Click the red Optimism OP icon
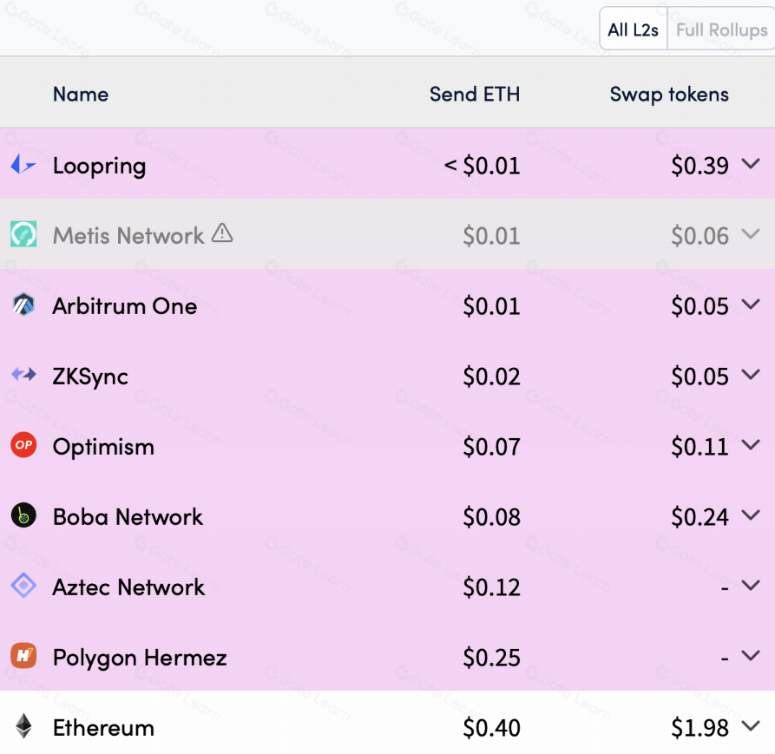 pos(23,446)
